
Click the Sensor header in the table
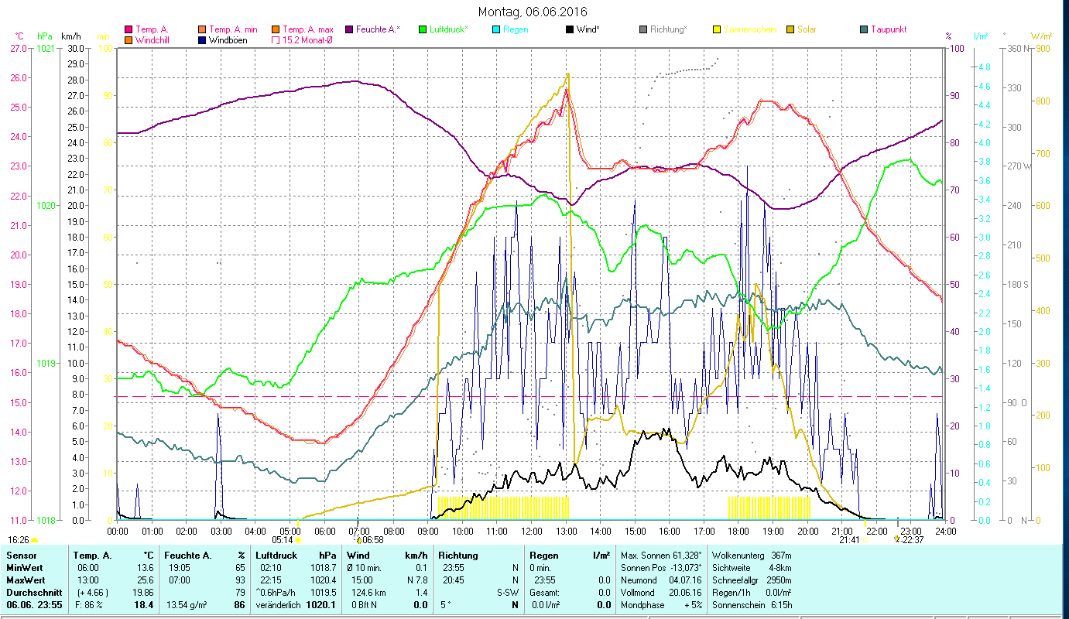coord(21,556)
